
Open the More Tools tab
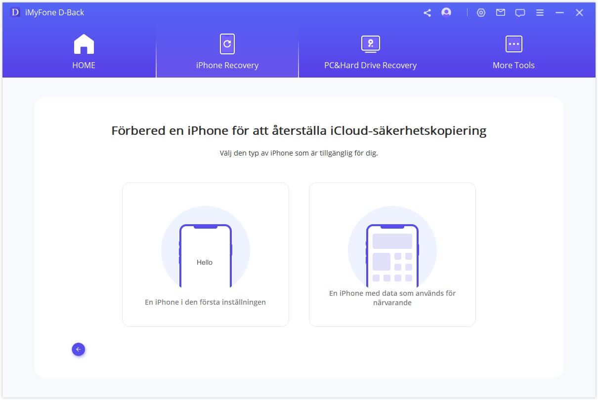[x=514, y=52]
